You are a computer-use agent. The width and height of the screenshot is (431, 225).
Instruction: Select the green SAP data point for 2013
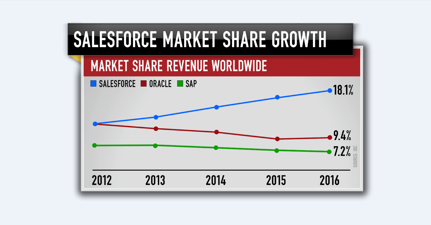click(x=155, y=145)
